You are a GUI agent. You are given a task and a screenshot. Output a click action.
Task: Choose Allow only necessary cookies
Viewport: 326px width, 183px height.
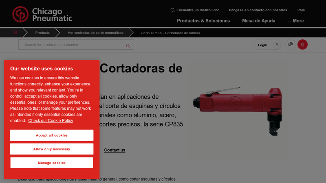pos(52,149)
